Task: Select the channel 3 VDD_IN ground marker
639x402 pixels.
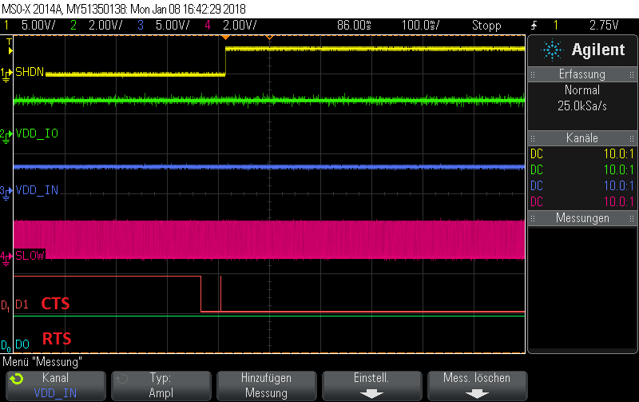Action: click(x=6, y=193)
